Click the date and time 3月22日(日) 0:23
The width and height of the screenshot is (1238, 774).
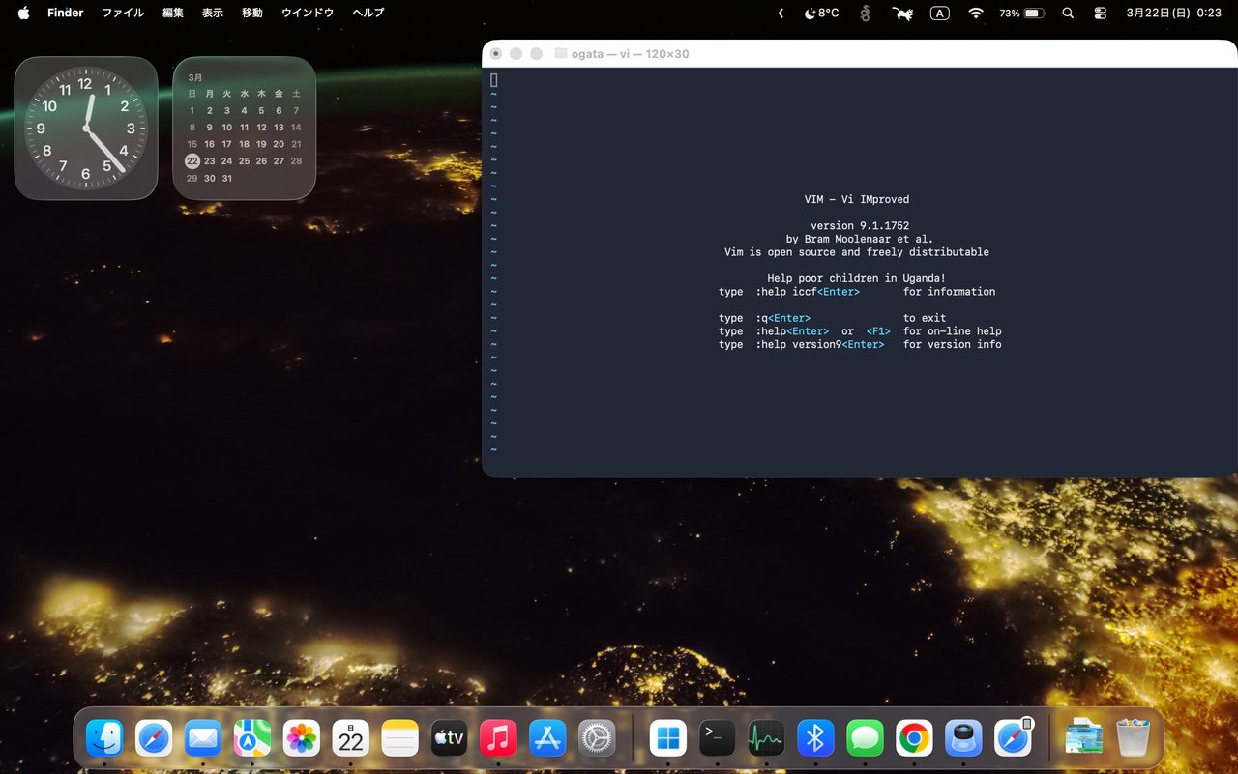tap(1173, 14)
